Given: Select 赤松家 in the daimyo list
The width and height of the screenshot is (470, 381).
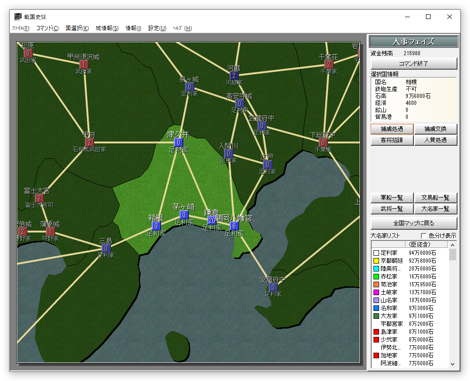Looking at the screenshot, I should pos(389,277).
